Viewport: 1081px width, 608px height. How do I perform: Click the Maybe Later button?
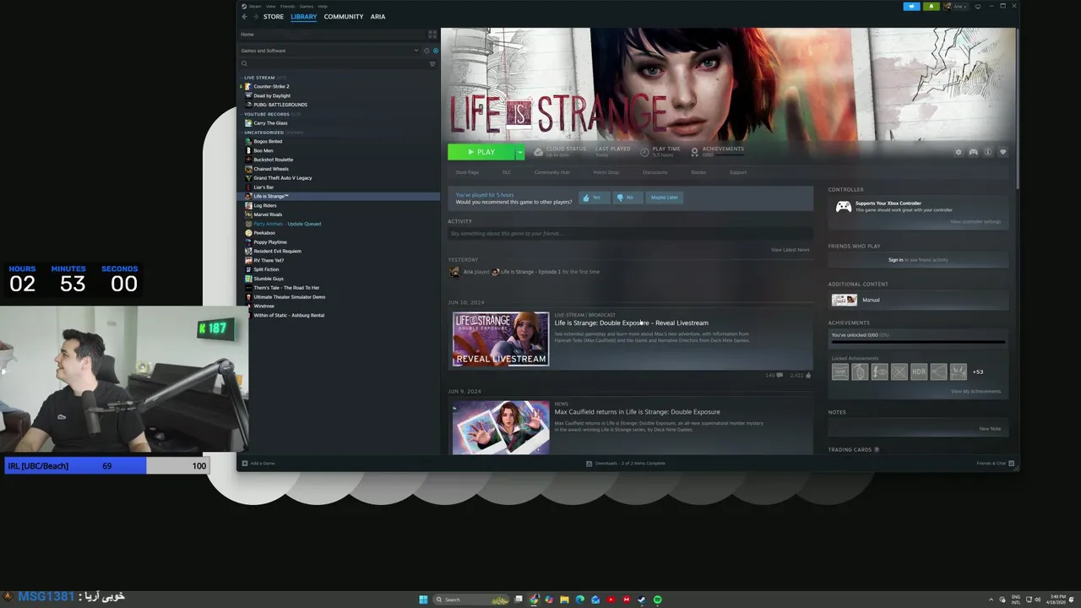tap(664, 198)
